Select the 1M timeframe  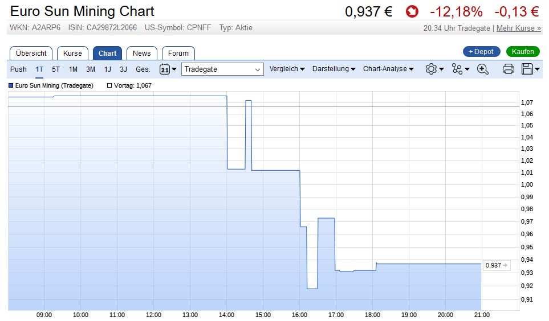point(73,69)
